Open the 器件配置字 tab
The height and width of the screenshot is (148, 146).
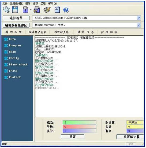[62, 32]
